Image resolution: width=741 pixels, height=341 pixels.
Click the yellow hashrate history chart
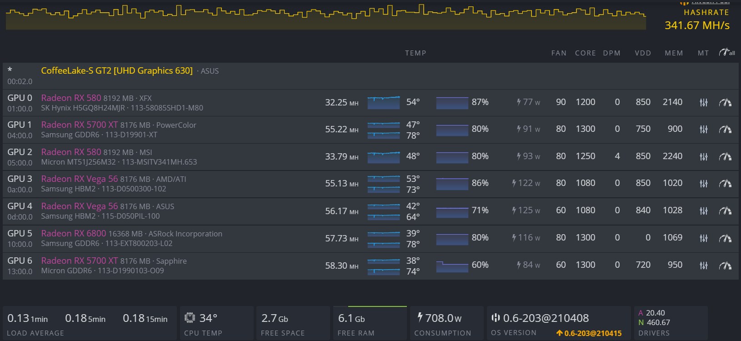tap(325, 18)
